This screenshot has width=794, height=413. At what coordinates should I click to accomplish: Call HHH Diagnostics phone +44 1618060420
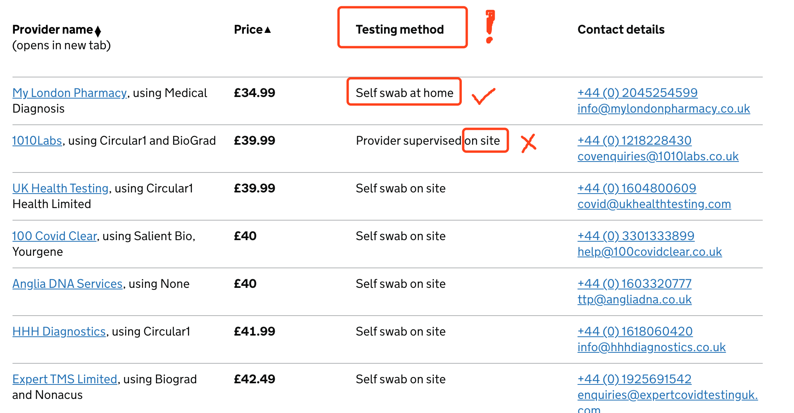tap(635, 332)
